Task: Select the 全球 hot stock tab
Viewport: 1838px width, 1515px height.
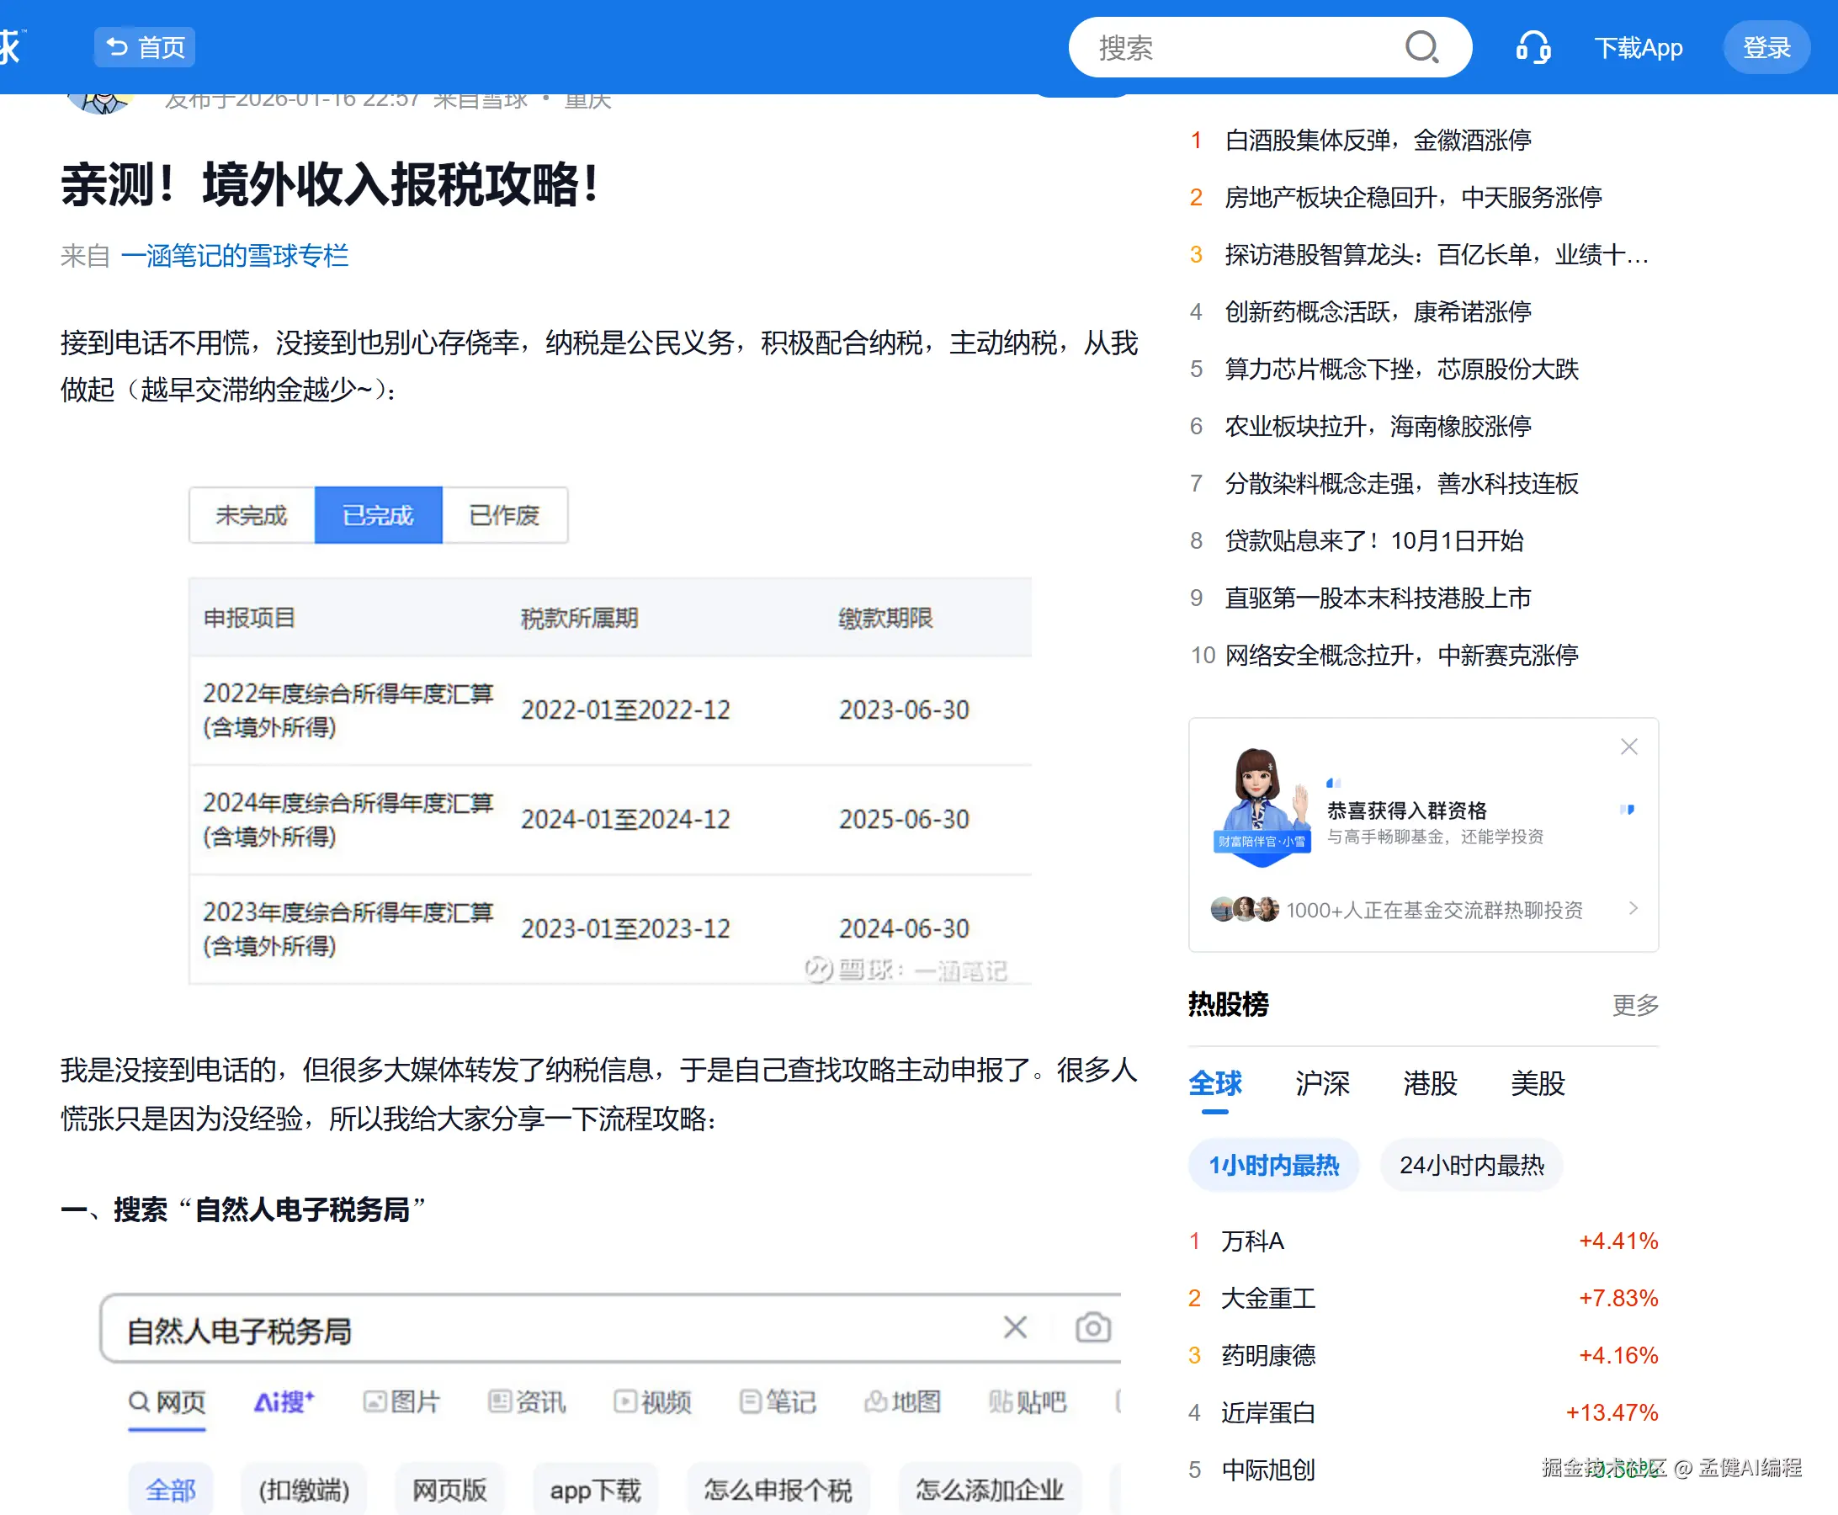Action: pos(1215,1083)
